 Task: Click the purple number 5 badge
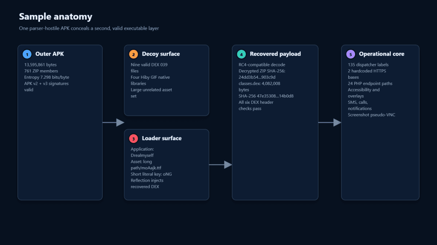tap(351, 54)
